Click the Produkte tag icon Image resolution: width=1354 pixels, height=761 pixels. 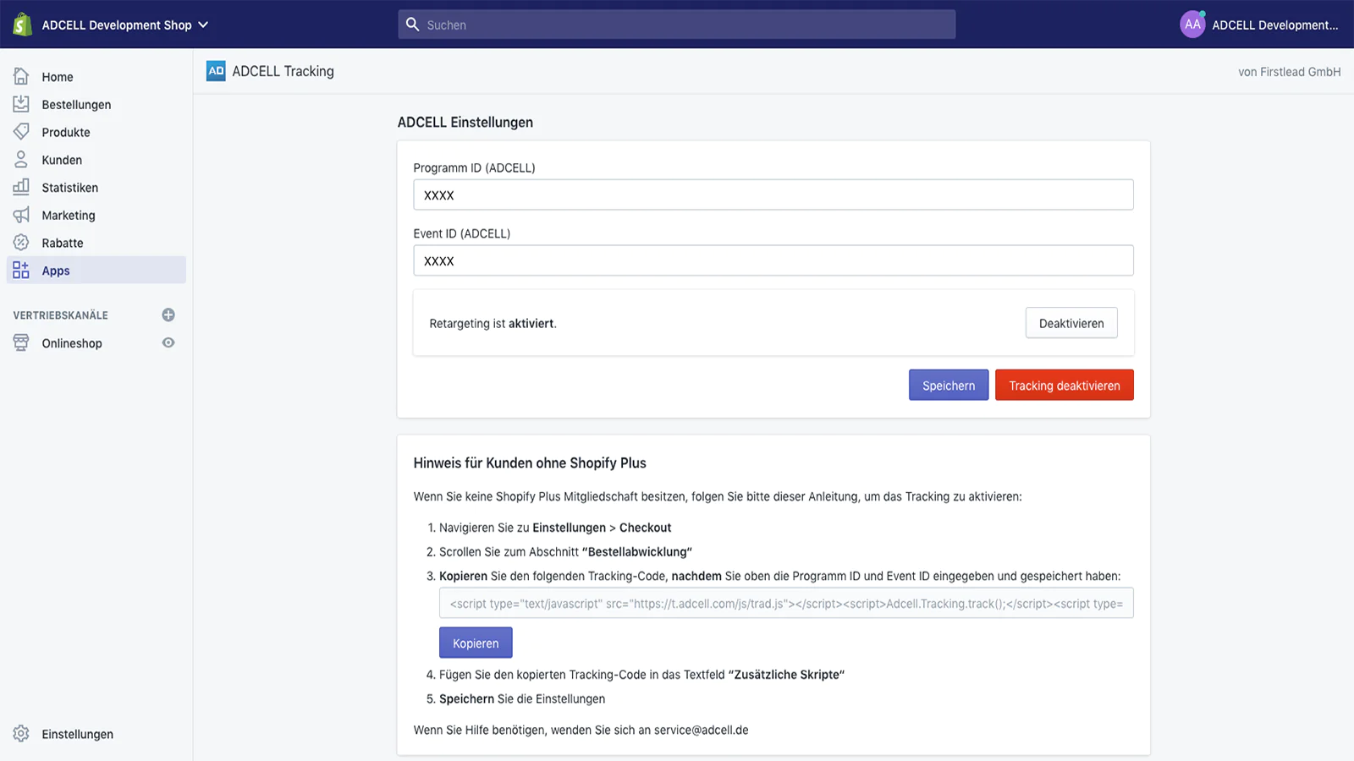click(21, 132)
